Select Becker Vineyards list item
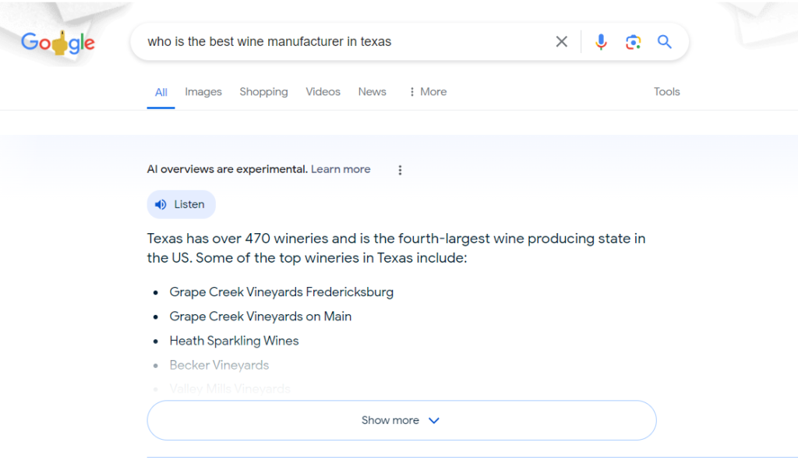The height and width of the screenshot is (467, 798). pos(219,365)
